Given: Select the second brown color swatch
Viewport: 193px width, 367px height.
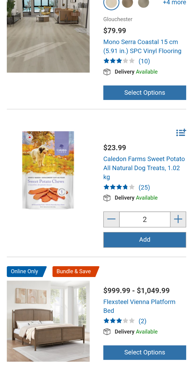Looking at the screenshot, I should [127, 3].
